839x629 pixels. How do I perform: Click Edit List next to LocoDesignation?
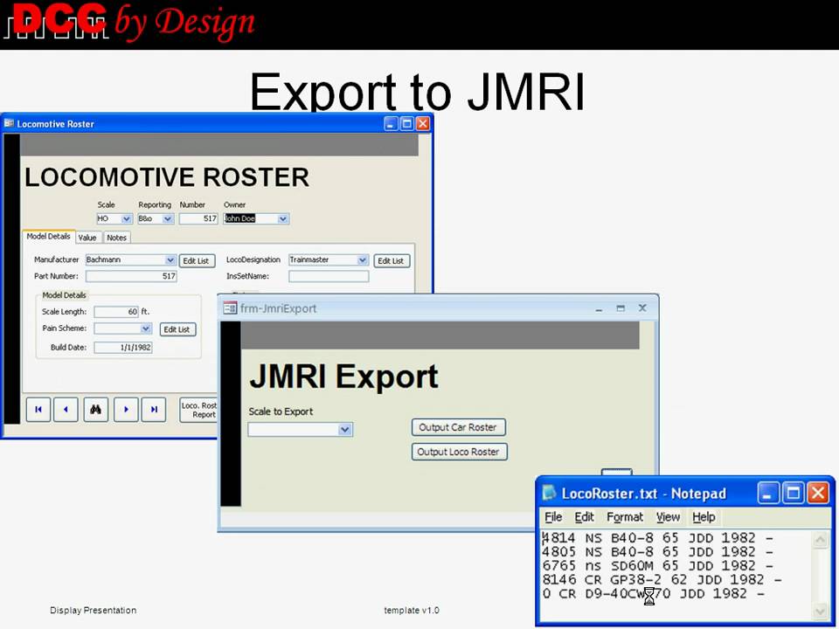(392, 261)
